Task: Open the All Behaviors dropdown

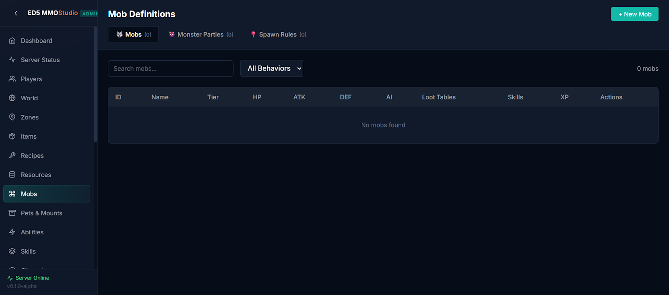Action: click(272, 69)
